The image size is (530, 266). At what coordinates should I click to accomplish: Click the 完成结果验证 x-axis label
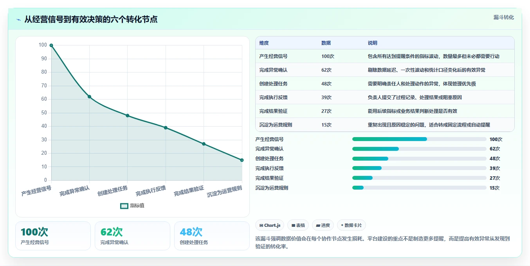click(x=189, y=191)
